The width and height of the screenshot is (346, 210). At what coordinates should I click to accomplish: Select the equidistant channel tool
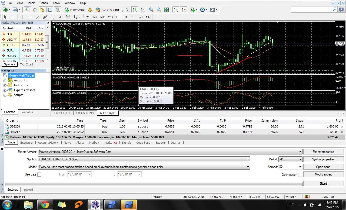45,17
